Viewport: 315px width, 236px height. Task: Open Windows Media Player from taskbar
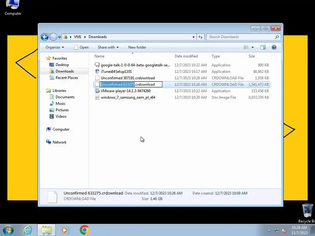click(x=65, y=230)
